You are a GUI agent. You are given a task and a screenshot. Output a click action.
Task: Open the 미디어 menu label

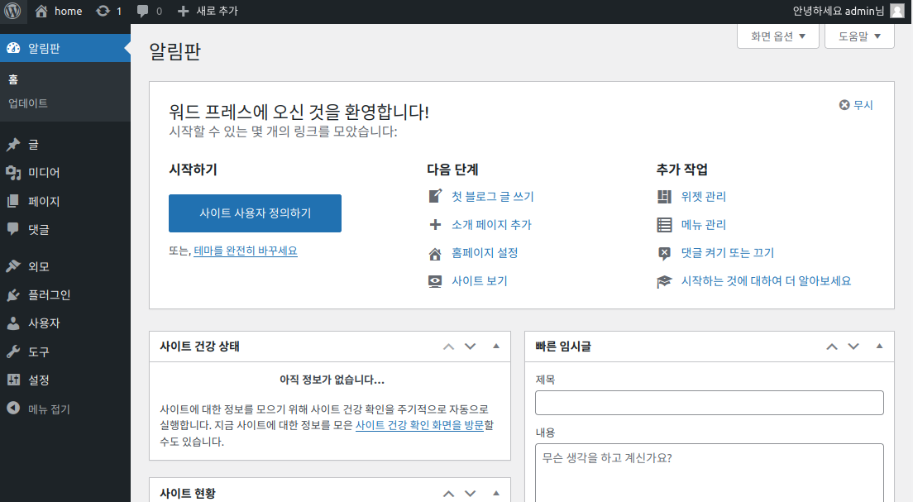pos(45,172)
